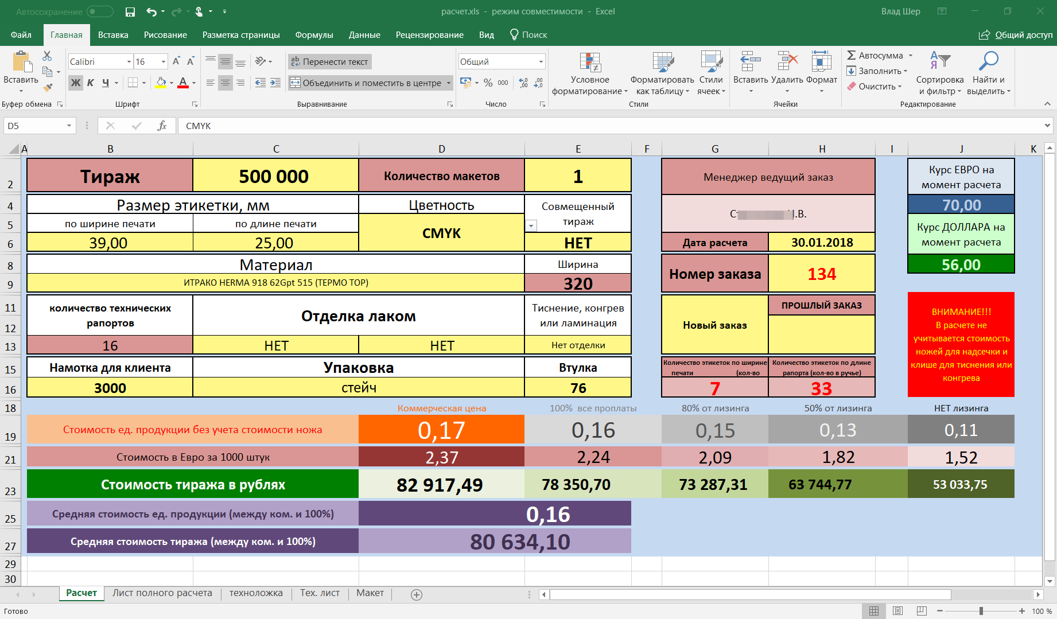
Task: Open the Файл menu
Action: tap(21, 35)
